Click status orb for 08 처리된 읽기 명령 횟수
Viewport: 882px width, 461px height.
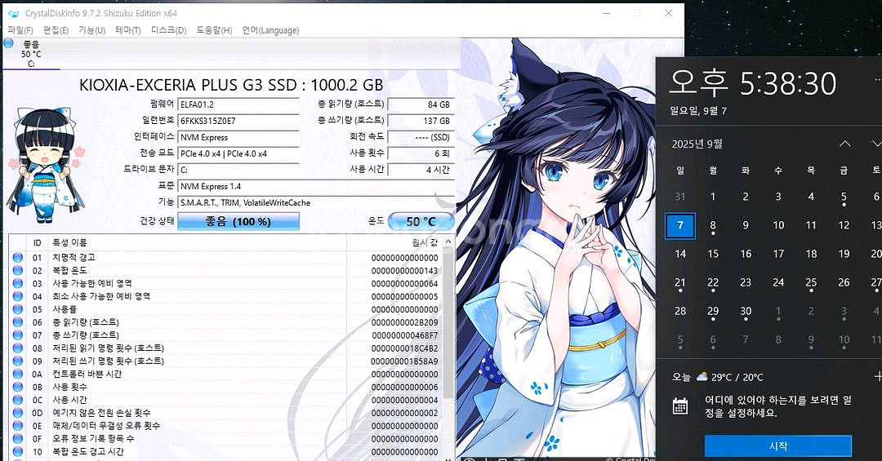[17, 348]
